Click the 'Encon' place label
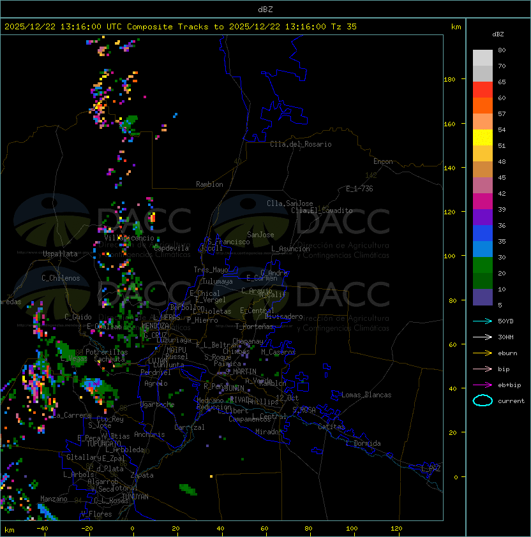Viewport: 531px width, 537px height. coord(383,161)
